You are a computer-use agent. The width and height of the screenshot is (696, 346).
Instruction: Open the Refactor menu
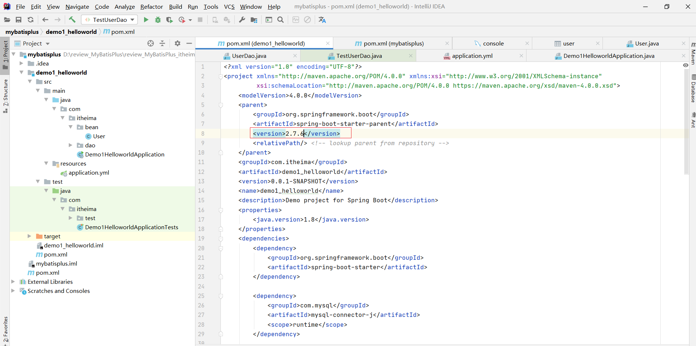151,7
